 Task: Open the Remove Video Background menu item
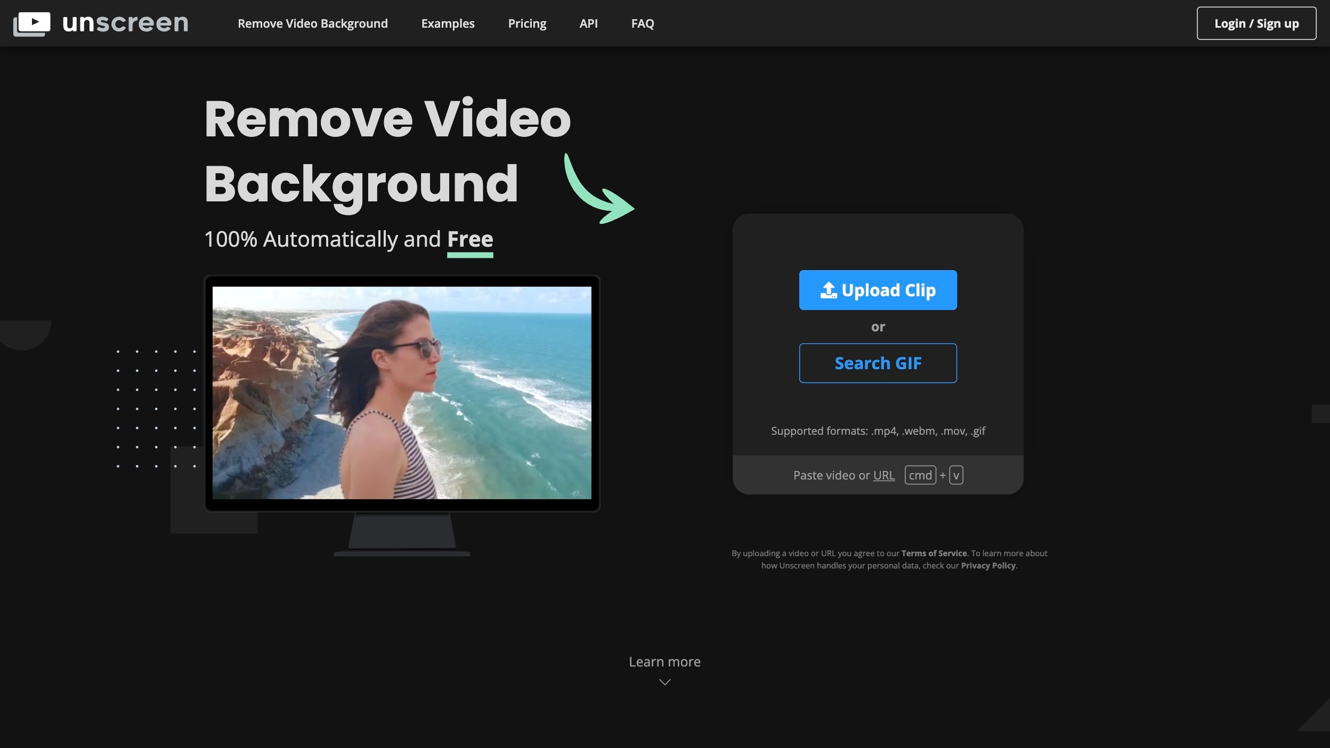[x=312, y=23]
